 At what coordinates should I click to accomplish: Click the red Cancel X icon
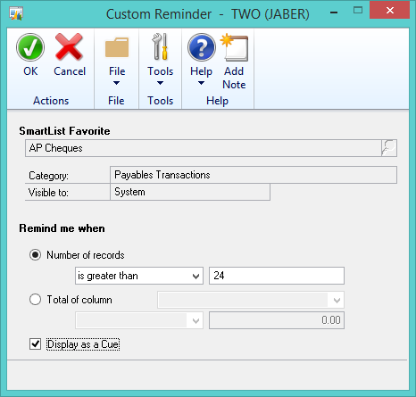point(69,46)
